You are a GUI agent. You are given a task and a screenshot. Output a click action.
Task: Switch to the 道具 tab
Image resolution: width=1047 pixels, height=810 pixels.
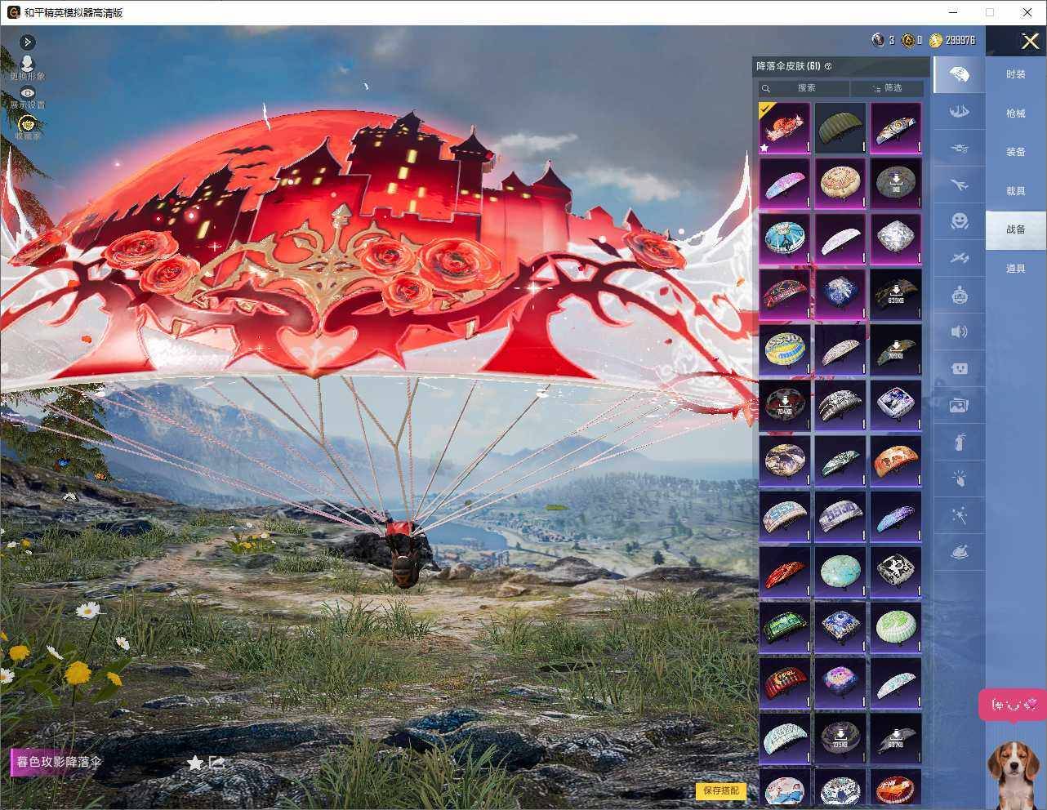click(1015, 269)
